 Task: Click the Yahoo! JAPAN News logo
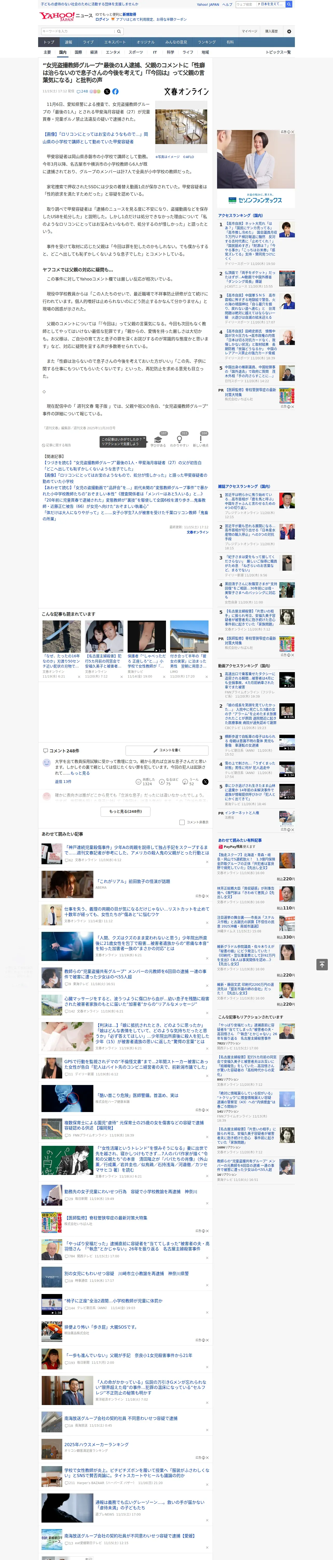pos(66,16)
